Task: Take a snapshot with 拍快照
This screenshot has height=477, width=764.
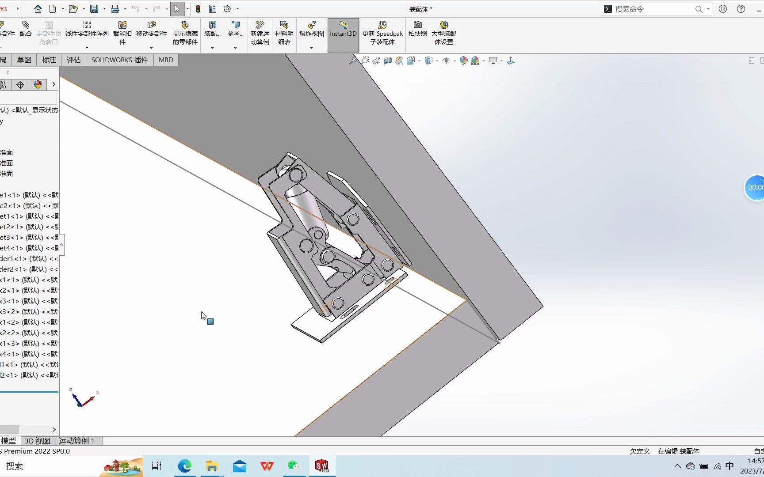Action: coord(418,29)
